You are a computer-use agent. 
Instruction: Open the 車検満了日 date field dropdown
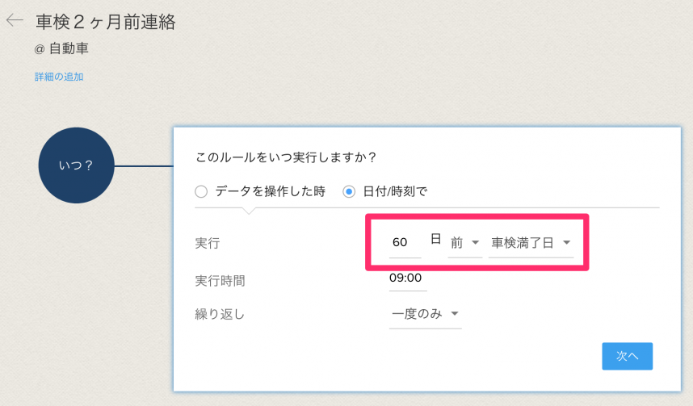[x=531, y=243]
